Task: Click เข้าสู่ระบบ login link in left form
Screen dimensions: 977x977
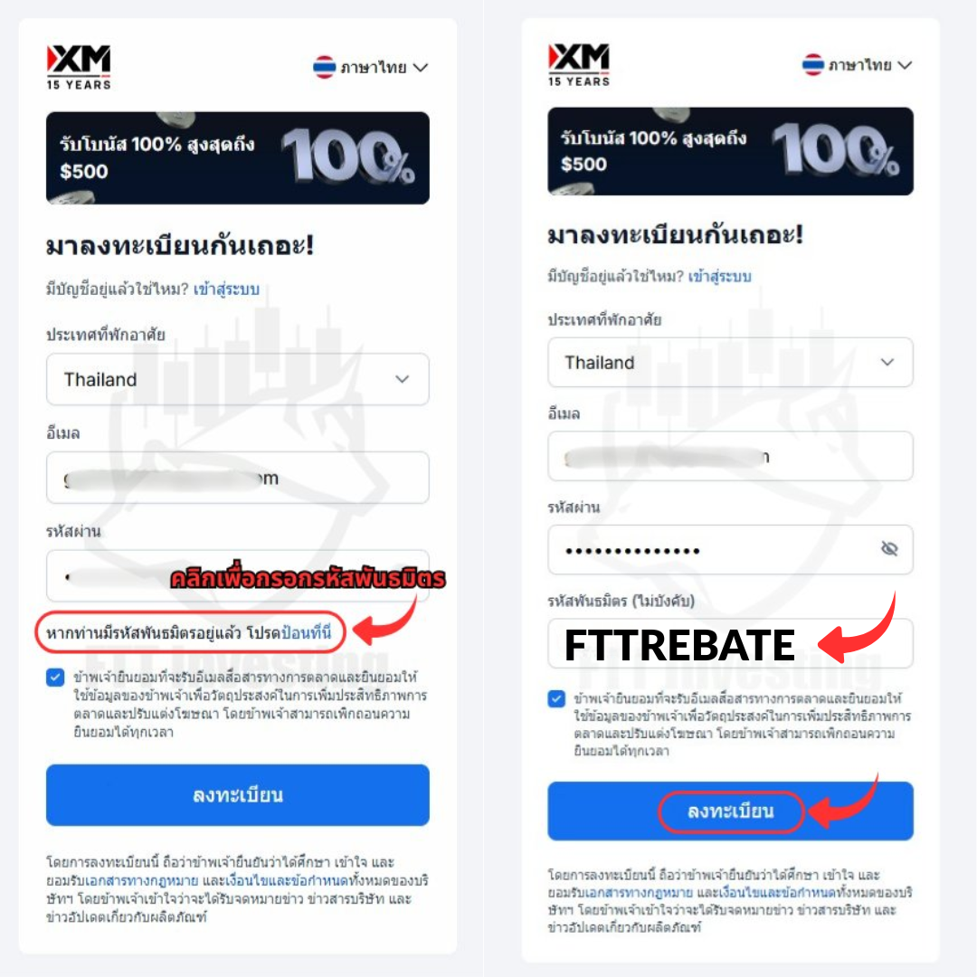Action: (x=226, y=289)
